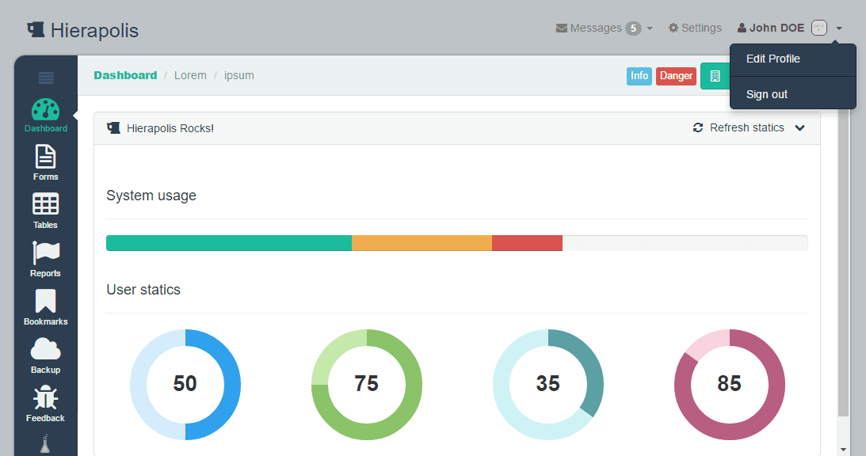Click Refresh statics link
866x456 pixels.
pyautogui.click(x=738, y=128)
